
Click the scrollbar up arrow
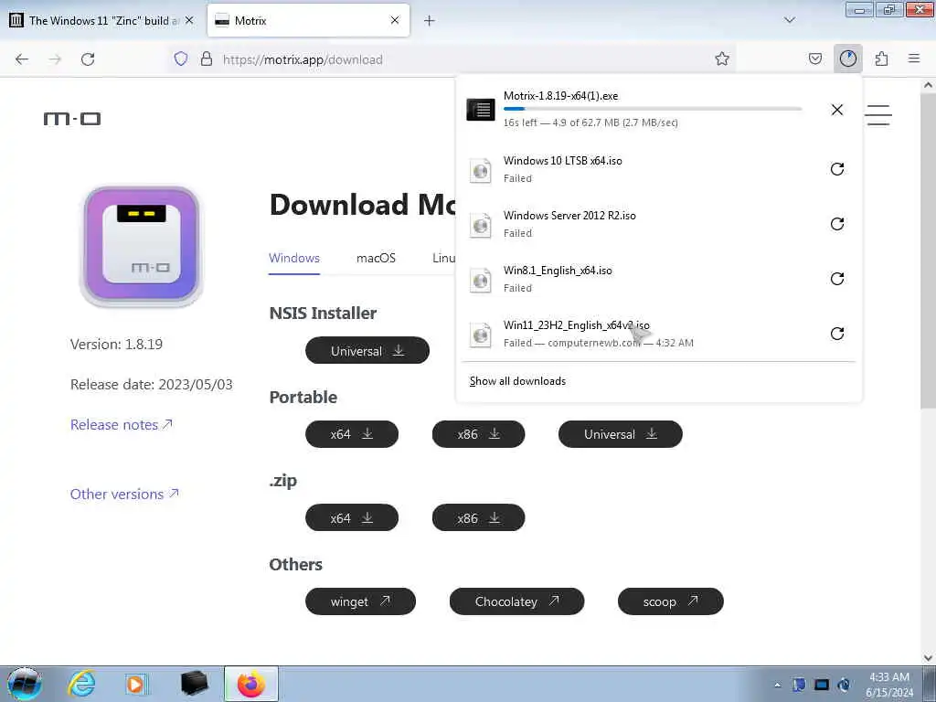click(x=928, y=85)
